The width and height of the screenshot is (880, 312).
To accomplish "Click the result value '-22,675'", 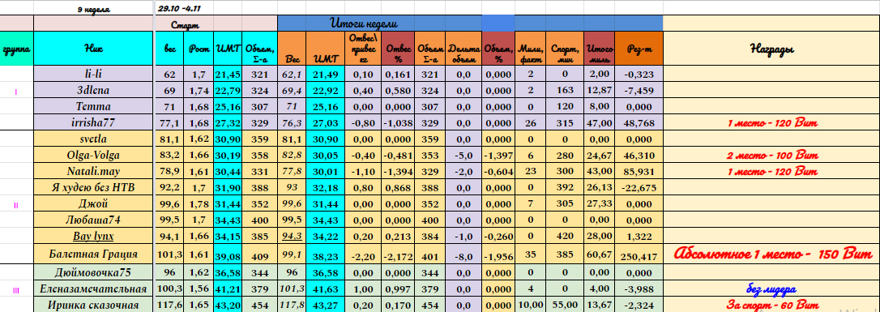I will (x=639, y=187).
